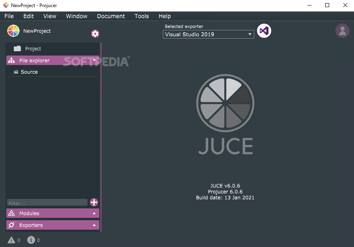
Task: Click the Project folder icon
Action: (x=17, y=48)
